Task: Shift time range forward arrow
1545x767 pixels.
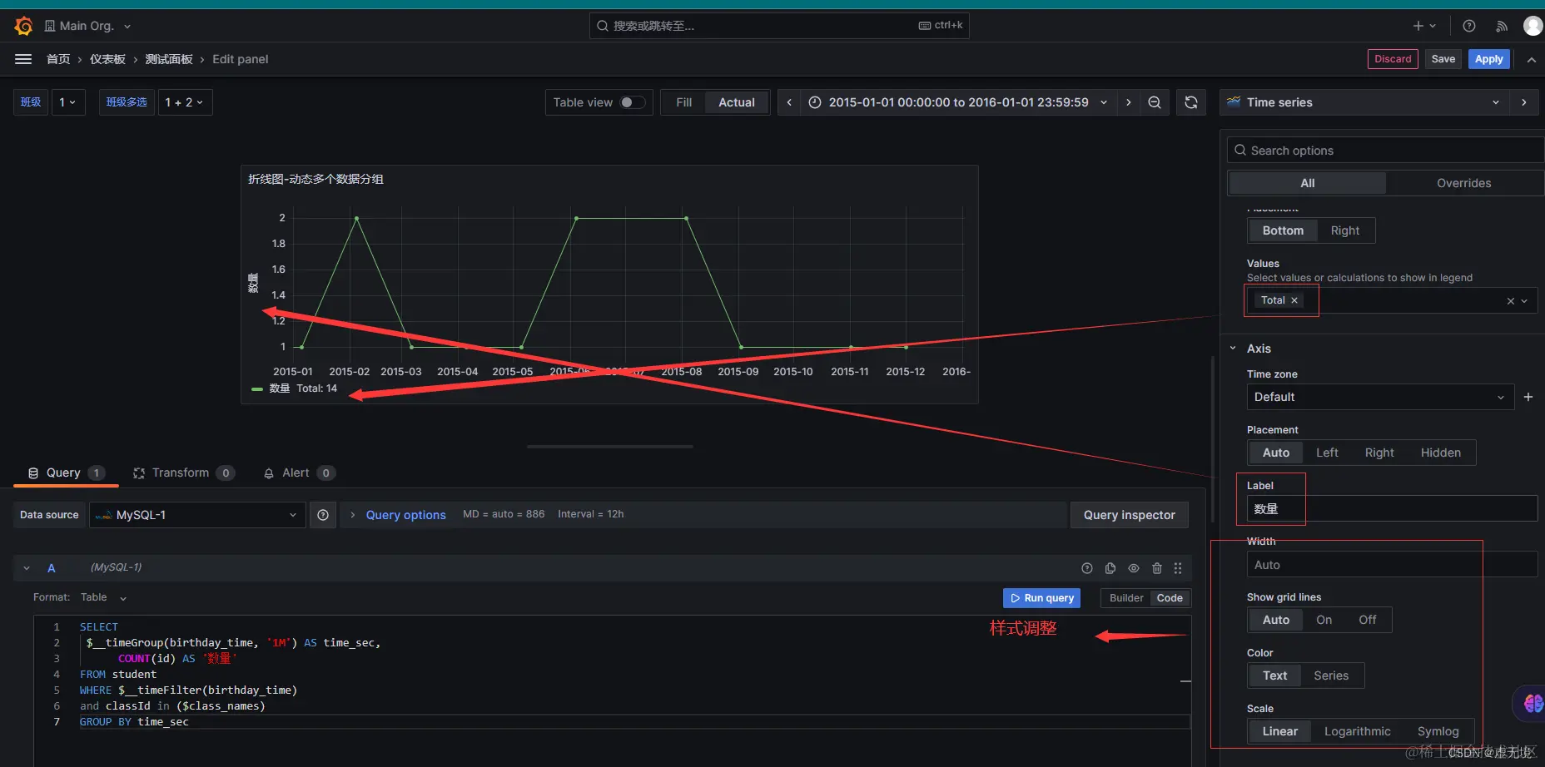Action: 1129,102
